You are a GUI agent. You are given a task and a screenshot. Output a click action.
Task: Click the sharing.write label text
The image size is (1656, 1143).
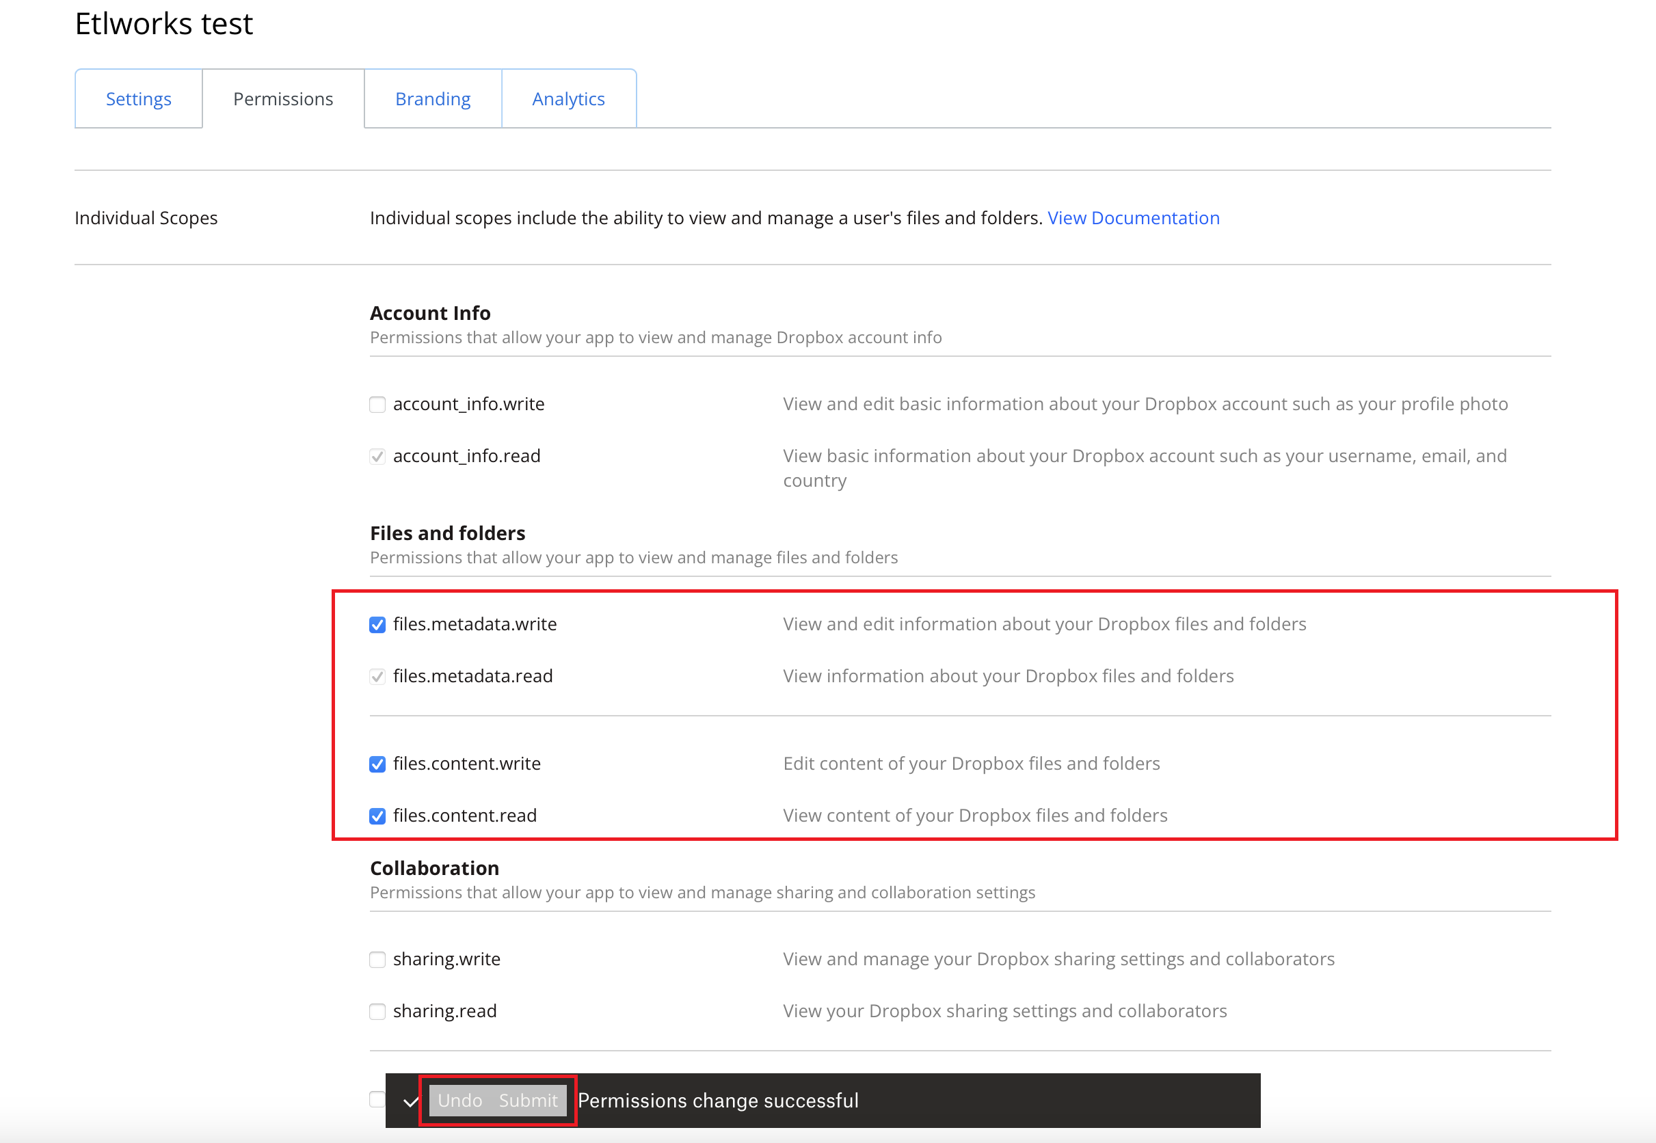447,959
